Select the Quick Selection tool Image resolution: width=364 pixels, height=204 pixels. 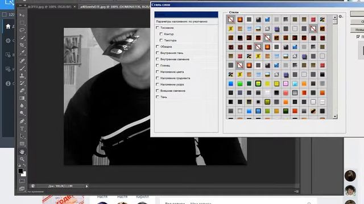tap(22, 37)
